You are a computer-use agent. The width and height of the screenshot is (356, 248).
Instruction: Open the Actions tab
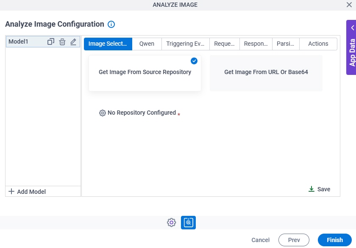pyautogui.click(x=318, y=44)
